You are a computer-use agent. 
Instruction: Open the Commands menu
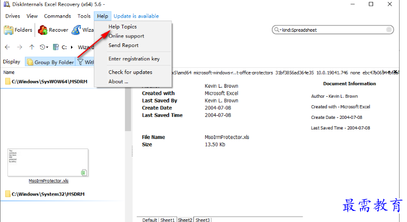click(57, 16)
